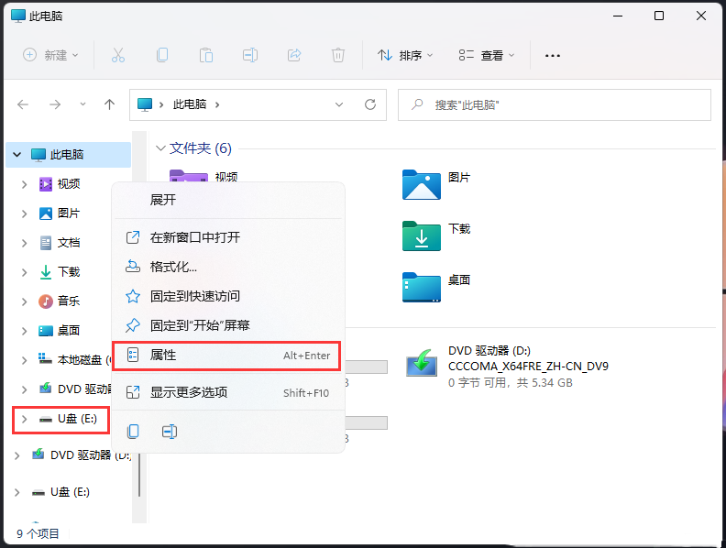Select the 图片 folder icon in main pane

pyautogui.click(x=422, y=185)
